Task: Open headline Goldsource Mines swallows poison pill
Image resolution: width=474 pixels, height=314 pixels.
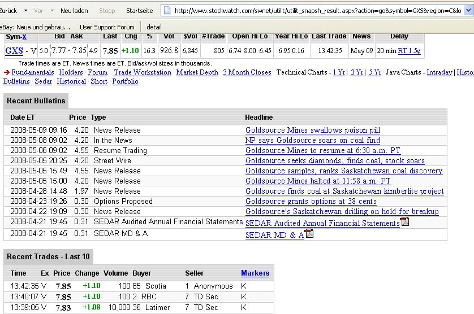Action: pos(313,130)
